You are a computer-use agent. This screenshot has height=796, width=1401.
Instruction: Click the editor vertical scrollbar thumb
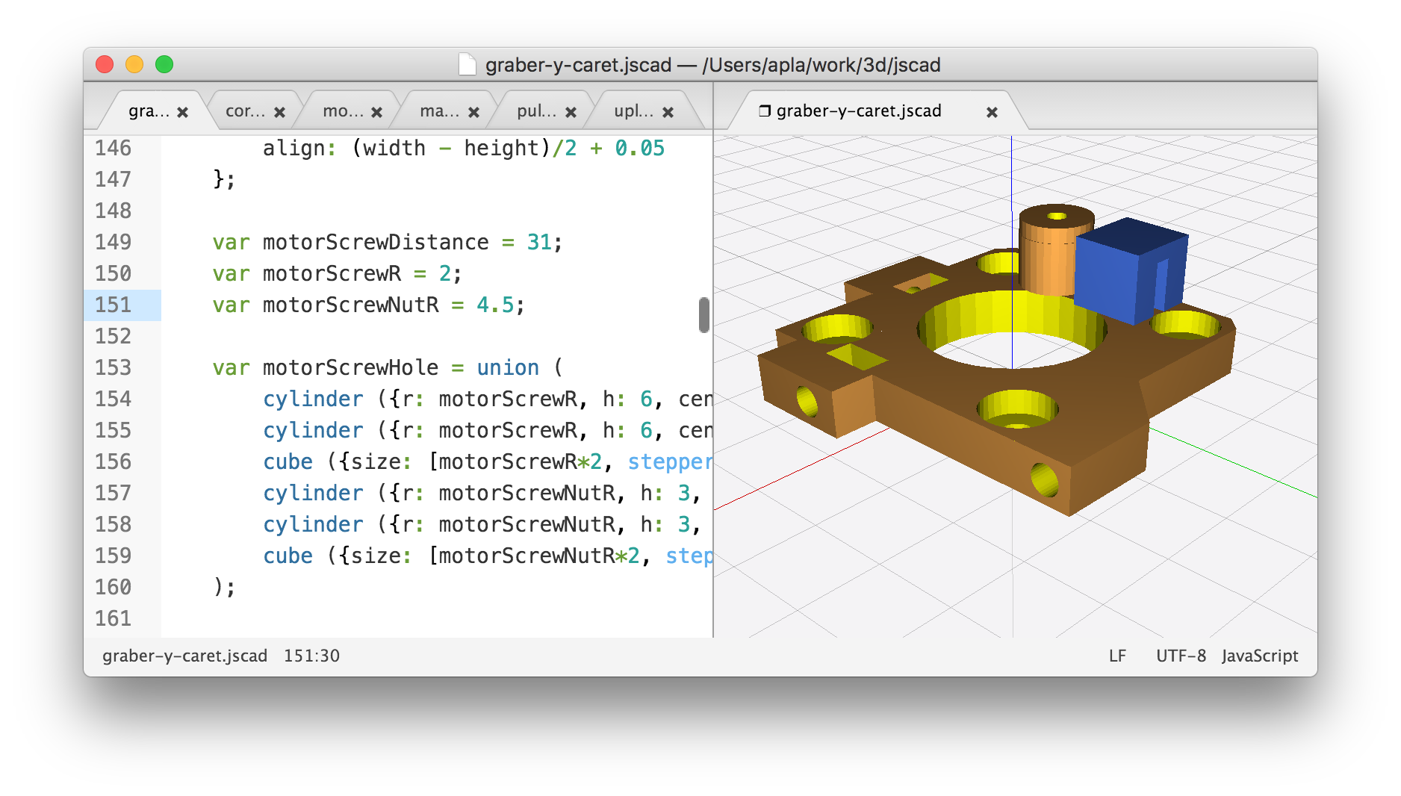coord(703,314)
